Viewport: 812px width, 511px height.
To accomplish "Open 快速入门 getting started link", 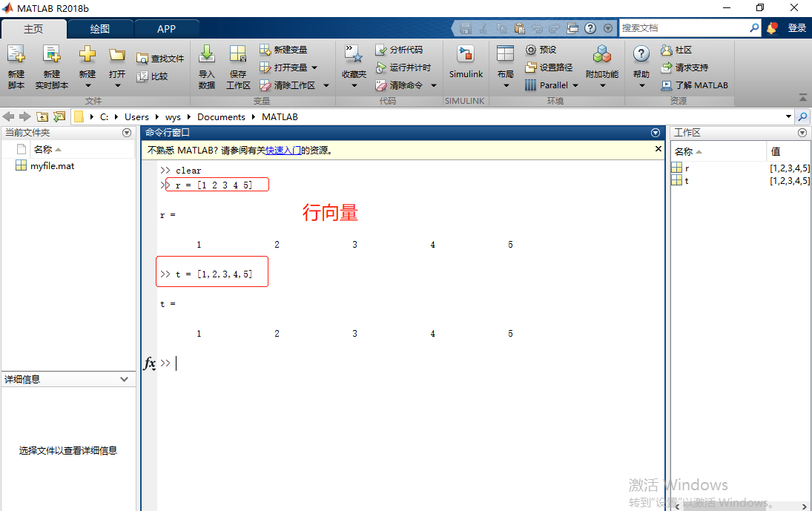I will click(283, 150).
